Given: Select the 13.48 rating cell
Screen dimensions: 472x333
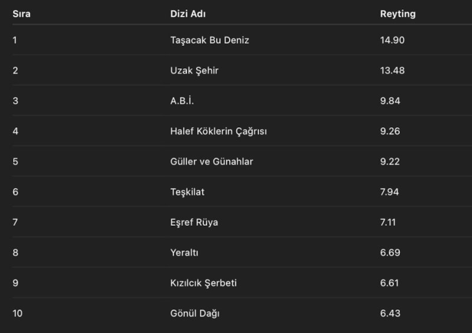Looking at the screenshot, I should pyautogui.click(x=392, y=70).
